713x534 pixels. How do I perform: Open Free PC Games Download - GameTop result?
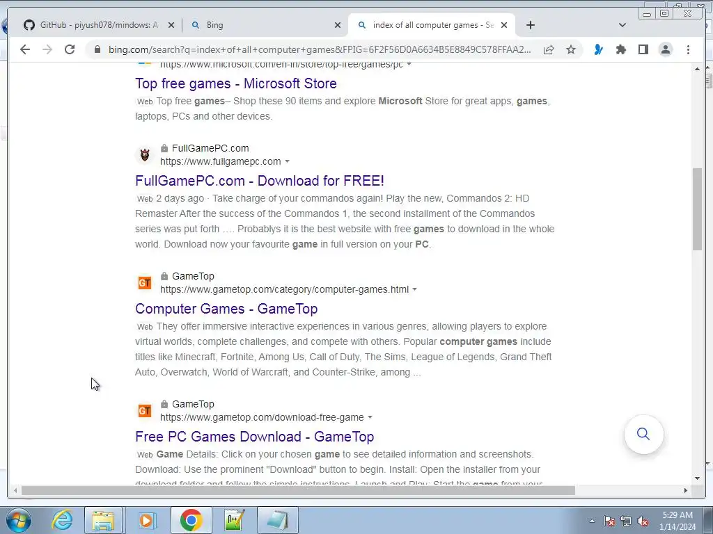[255, 437]
